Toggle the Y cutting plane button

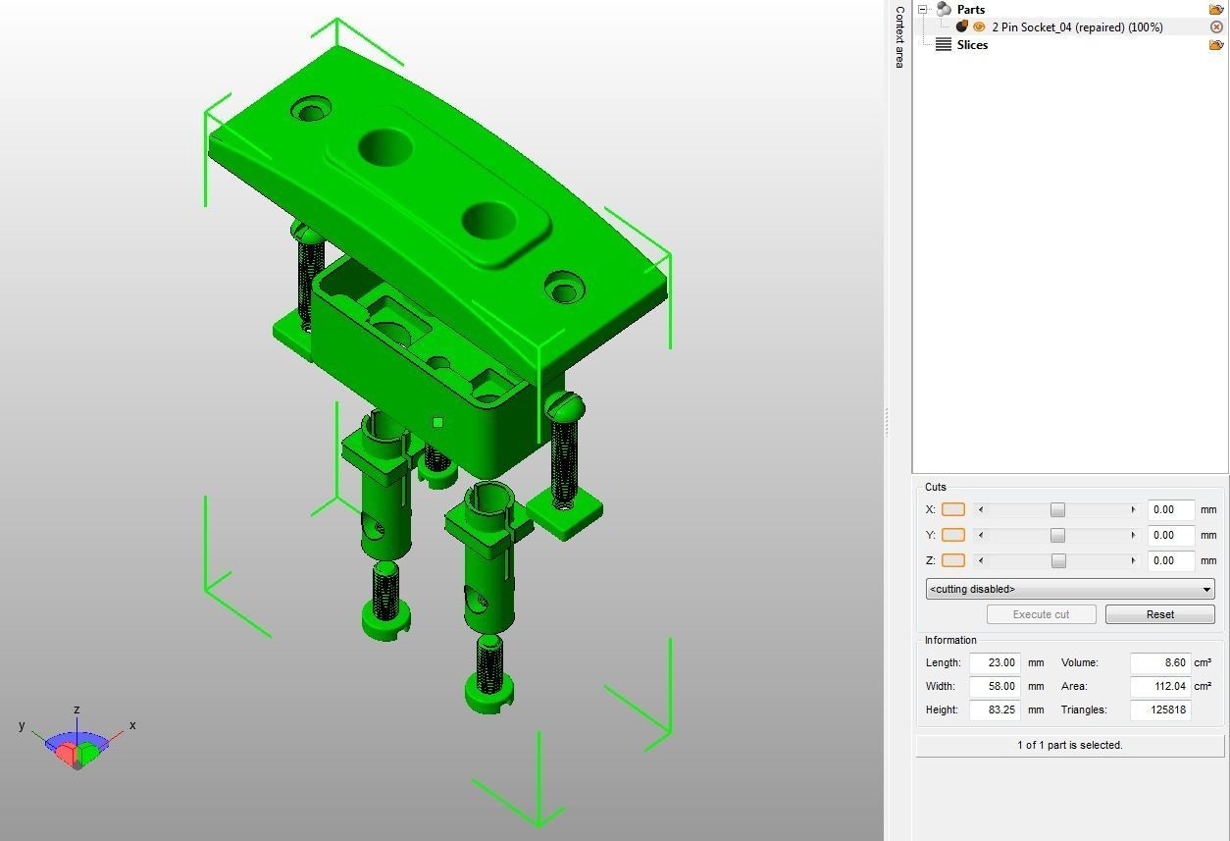point(953,535)
